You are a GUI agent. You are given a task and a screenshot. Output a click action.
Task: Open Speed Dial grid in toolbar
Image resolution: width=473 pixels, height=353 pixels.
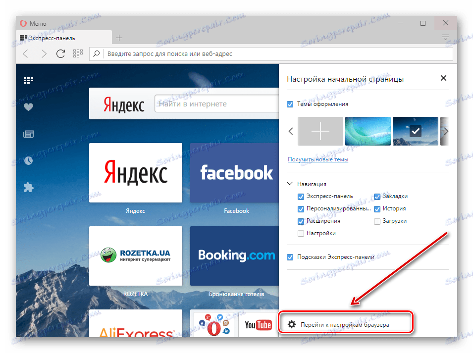pyautogui.click(x=78, y=53)
